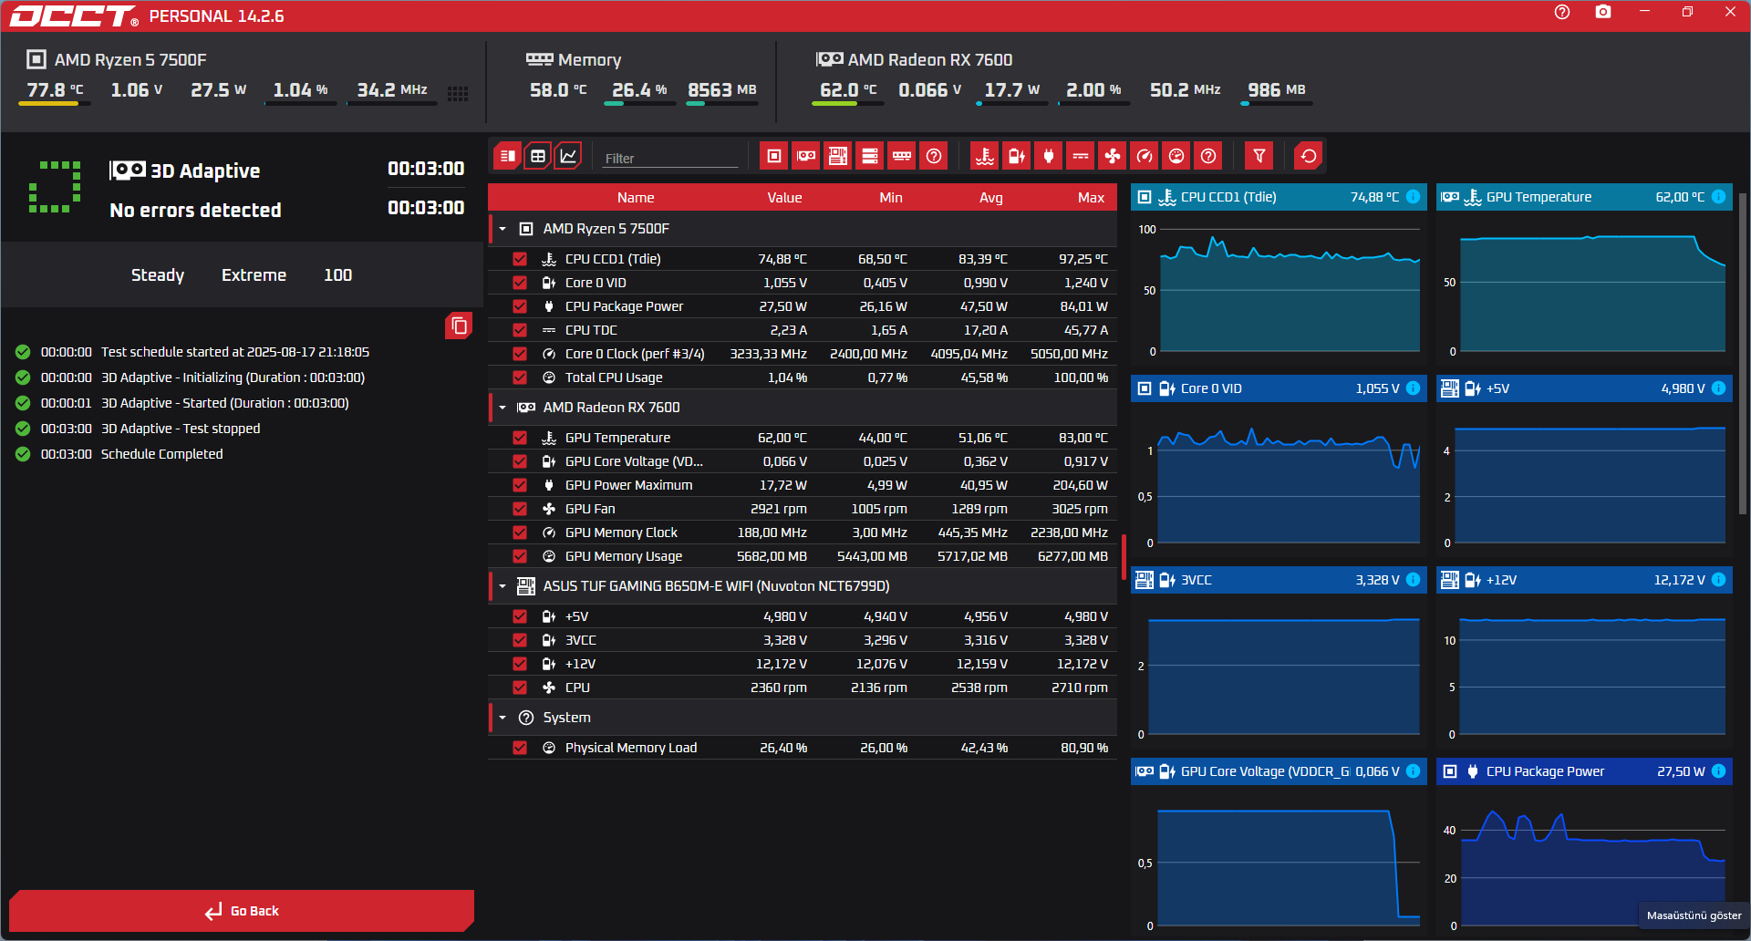This screenshot has width=1751, height=941.
Task: Toggle the question-mark filter beside the usage gauge icon
Action: [x=1208, y=156]
